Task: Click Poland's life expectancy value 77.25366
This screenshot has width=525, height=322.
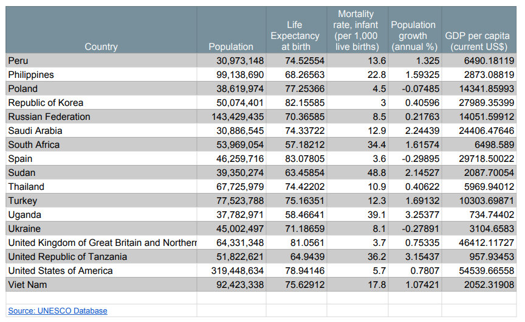Action: pos(304,89)
